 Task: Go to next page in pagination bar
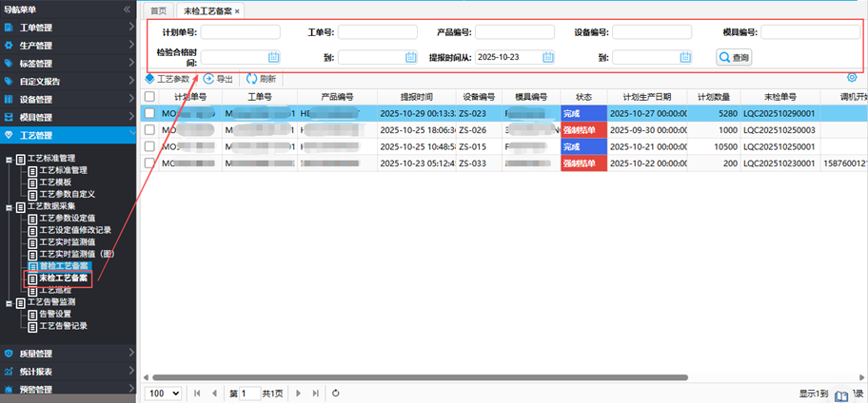click(299, 393)
